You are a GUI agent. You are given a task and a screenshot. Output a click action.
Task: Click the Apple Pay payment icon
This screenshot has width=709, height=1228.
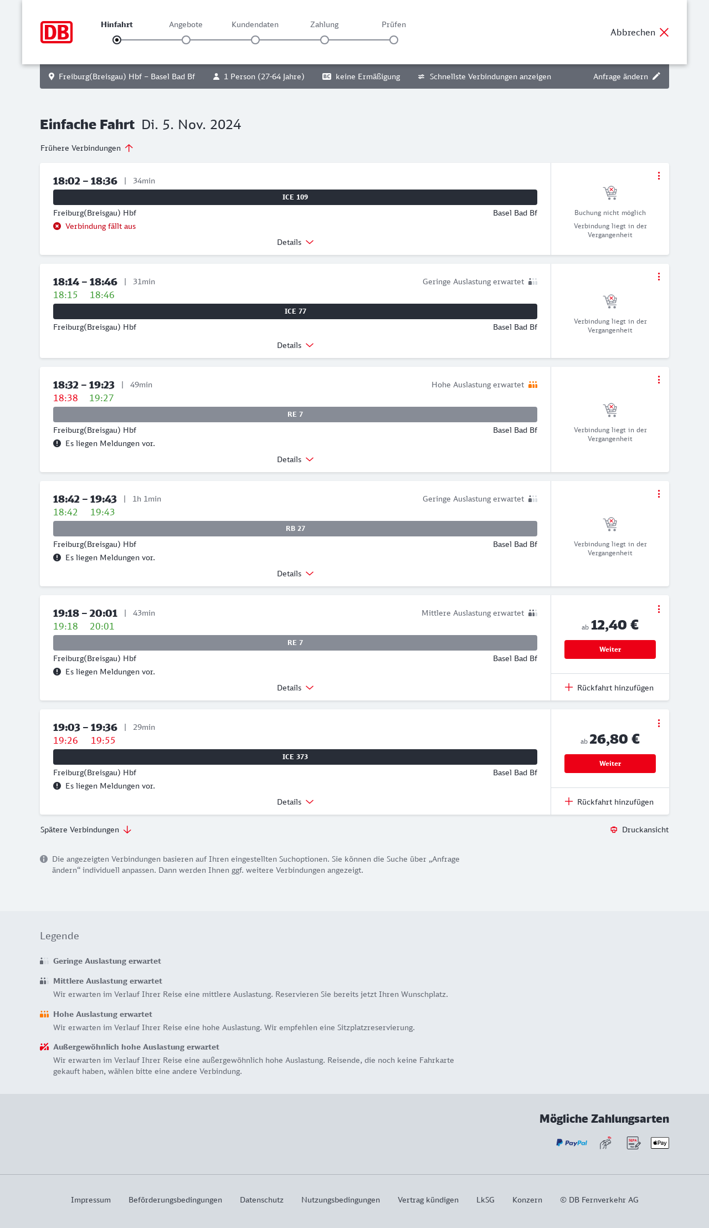click(660, 1143)
